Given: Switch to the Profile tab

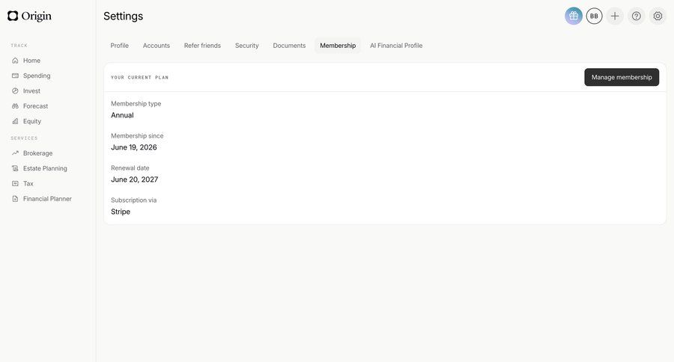Looking at the screenshot, I should click(120, 46).
